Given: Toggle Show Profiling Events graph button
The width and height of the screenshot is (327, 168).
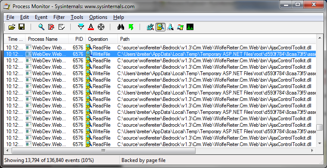Looking at the screenshot, I should [x=190, y=27].
